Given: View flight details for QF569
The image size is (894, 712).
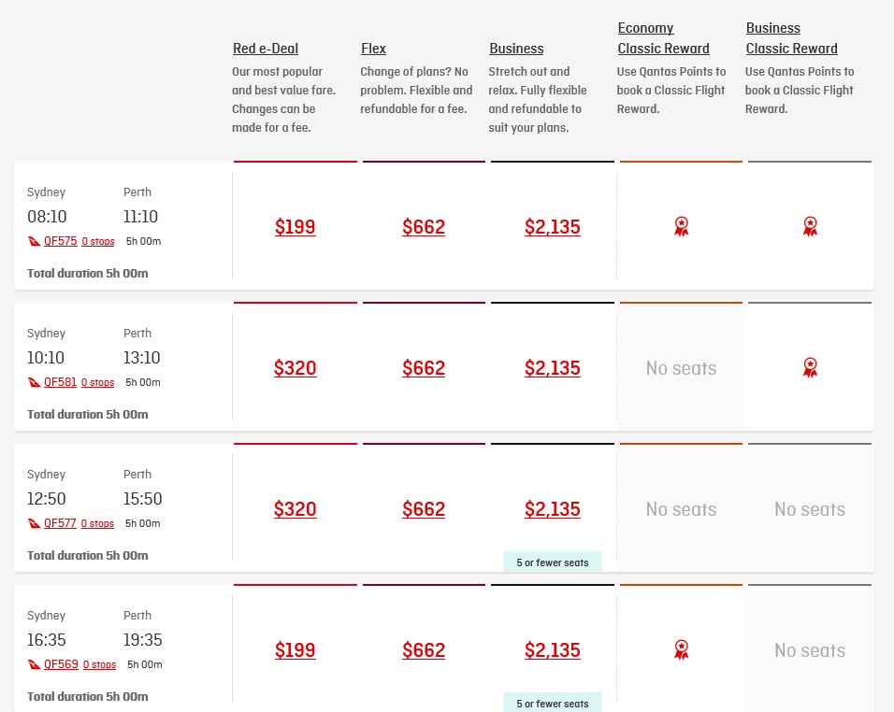Looking at the screenshot, I should [x=61, y=664].
